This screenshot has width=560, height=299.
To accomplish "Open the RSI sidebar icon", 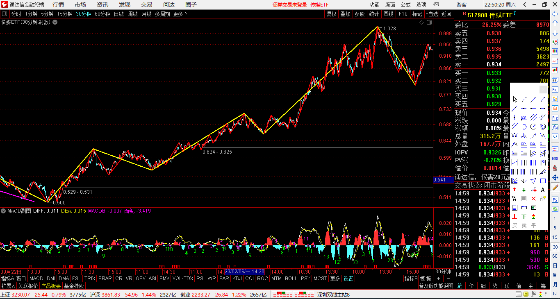I will [x=555, y=158].
